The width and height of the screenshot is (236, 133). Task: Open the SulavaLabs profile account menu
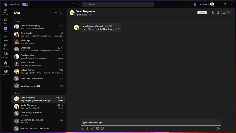[212, 4]
